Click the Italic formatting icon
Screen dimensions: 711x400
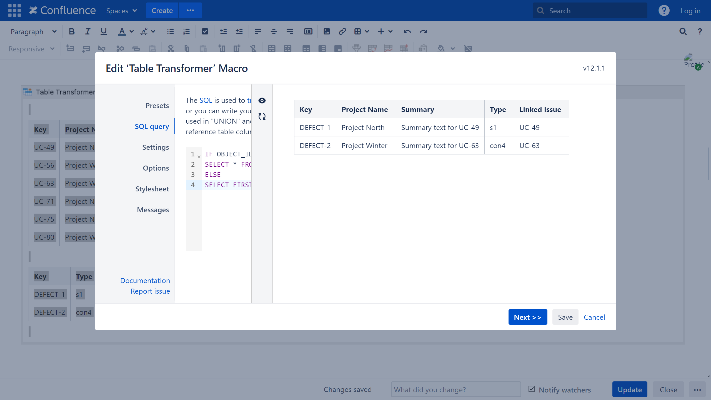(x=87, y=32)
